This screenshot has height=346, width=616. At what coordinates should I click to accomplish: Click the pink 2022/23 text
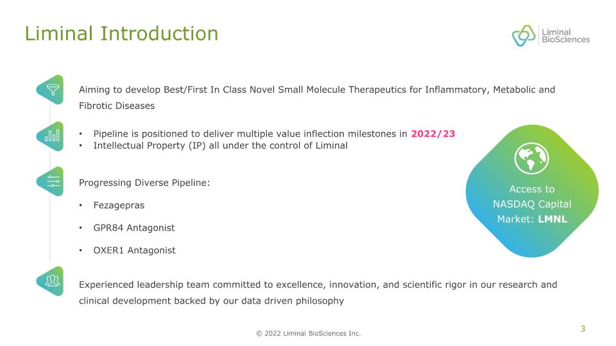coord(432,134)
